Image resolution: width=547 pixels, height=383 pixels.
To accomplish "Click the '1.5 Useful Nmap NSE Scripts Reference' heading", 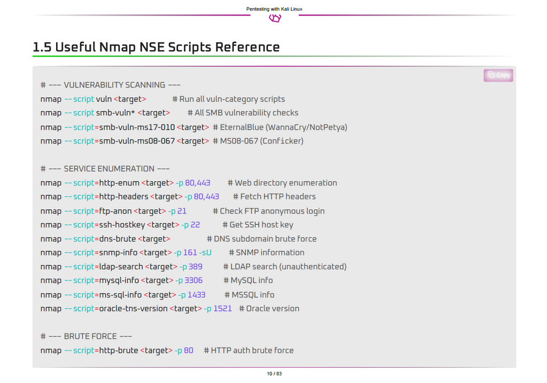I will pyautogui.click(x=156, y=47).
